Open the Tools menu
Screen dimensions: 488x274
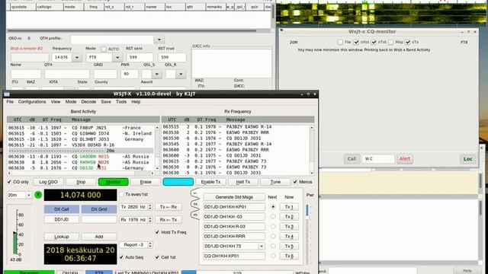pyautogui.click(x=121, y=102)
